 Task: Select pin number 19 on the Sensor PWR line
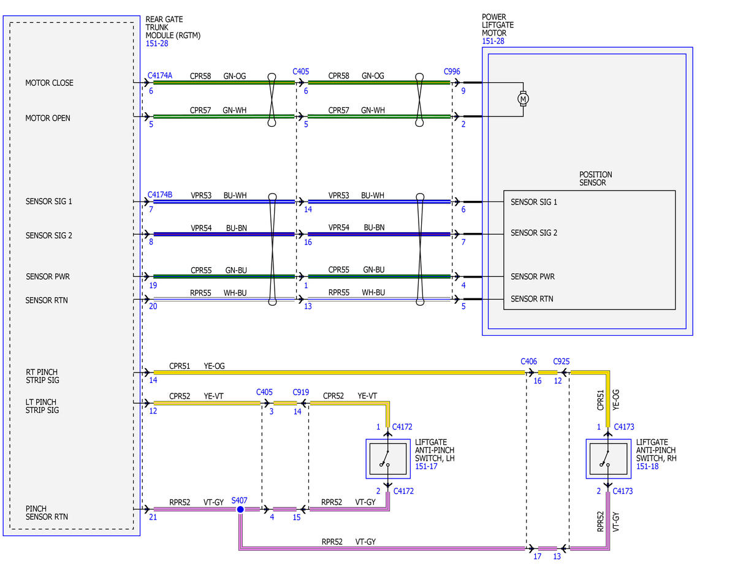pos(153,286)
